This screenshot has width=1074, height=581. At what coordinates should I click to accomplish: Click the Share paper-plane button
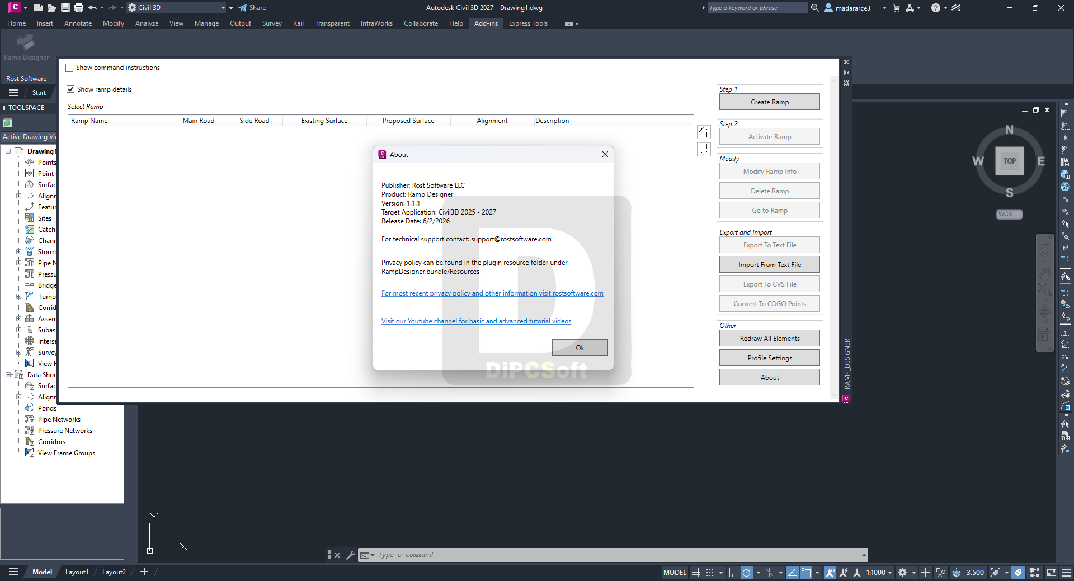[x=252, y=8]
